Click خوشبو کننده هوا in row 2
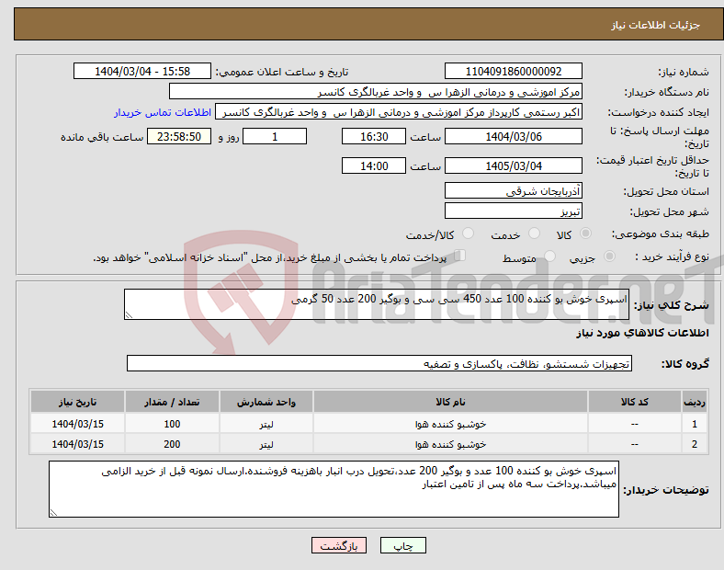Viewport: 724px width, 570px height. [450, 444]
